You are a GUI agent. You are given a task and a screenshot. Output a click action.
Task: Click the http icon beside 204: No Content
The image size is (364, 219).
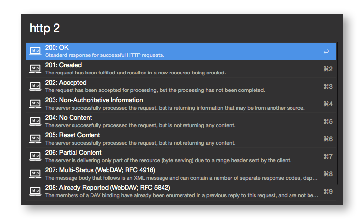35,121
